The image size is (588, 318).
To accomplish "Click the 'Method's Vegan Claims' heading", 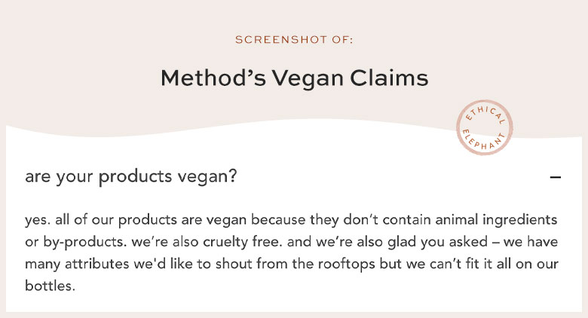I will click(x=294, y=78).
